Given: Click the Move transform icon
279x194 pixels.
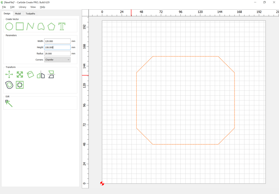Looking at the screenshot, I should click(x=9, y=74).
